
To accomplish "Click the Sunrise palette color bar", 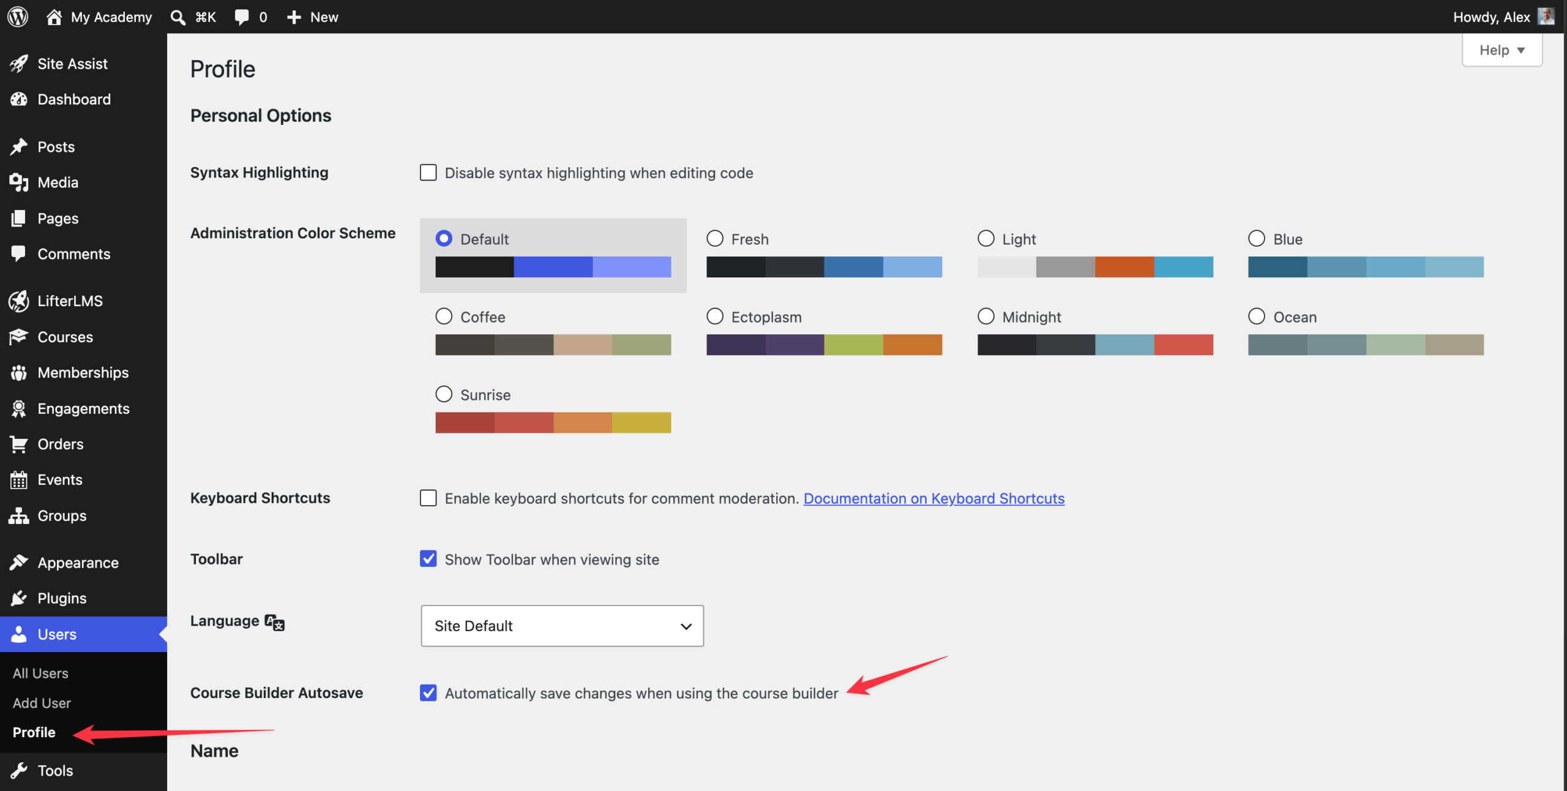I will [x=553, y=422].
